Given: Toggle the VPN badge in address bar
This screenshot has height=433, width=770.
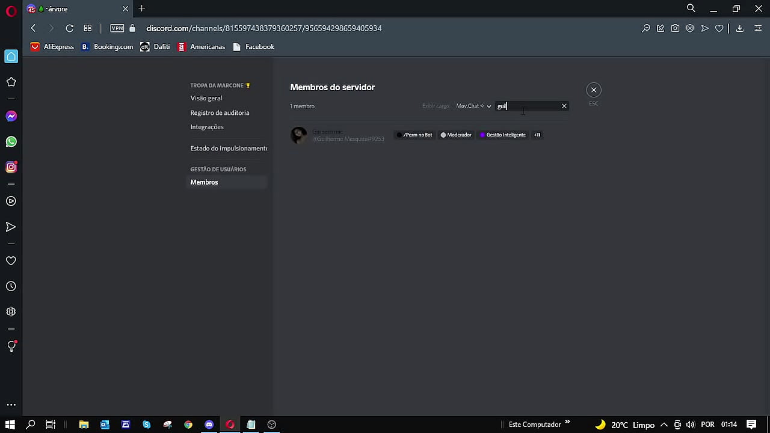Looking at the screenshot, I should click(x=117, y=28).
